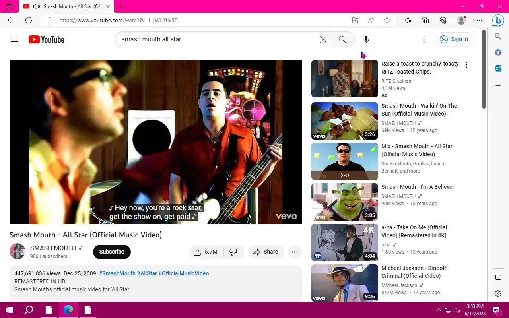
Task: Open title 'a-ha - Take On Me'
Action: click(414, 231)
